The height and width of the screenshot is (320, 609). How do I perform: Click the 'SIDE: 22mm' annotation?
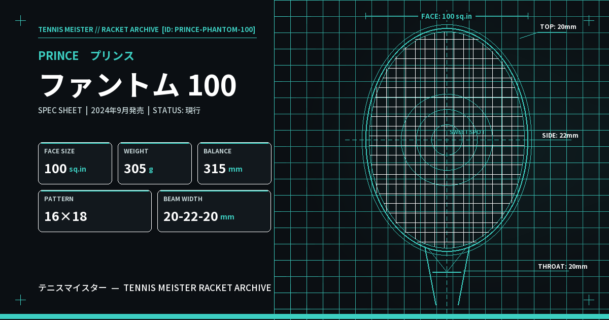click(560, 136)
